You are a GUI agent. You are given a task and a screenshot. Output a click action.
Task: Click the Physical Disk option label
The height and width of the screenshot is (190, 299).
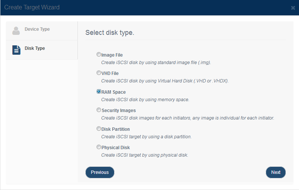(116, 147)
